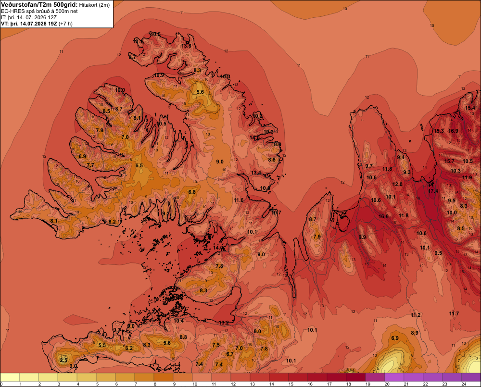The width and height of the screenshot is (481, 387).
Task: Click the 13.2 temperature value
Action: tap(224, 323)
